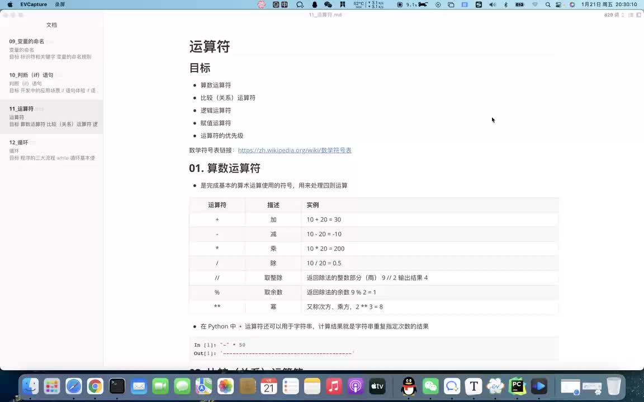
Task: Open Control Center in menu bar
Action: coord(558,4)
